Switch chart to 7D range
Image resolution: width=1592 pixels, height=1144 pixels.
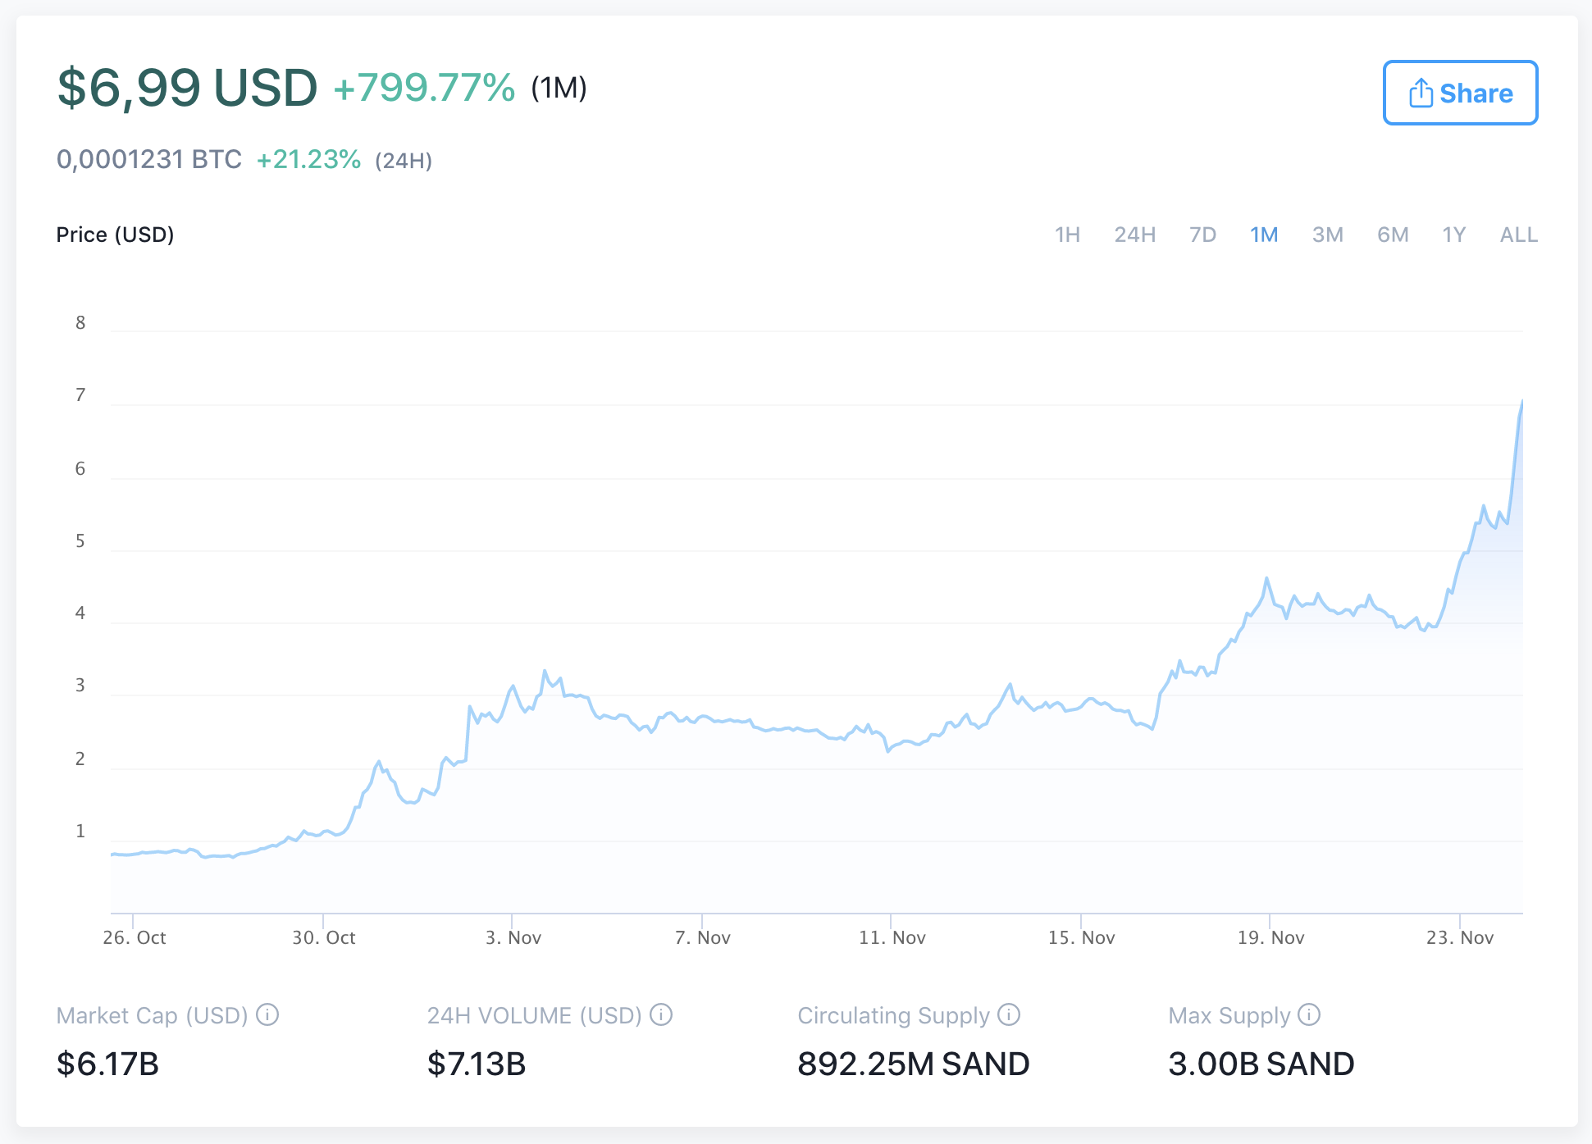pyautogui.click(x=1202, y=235)
